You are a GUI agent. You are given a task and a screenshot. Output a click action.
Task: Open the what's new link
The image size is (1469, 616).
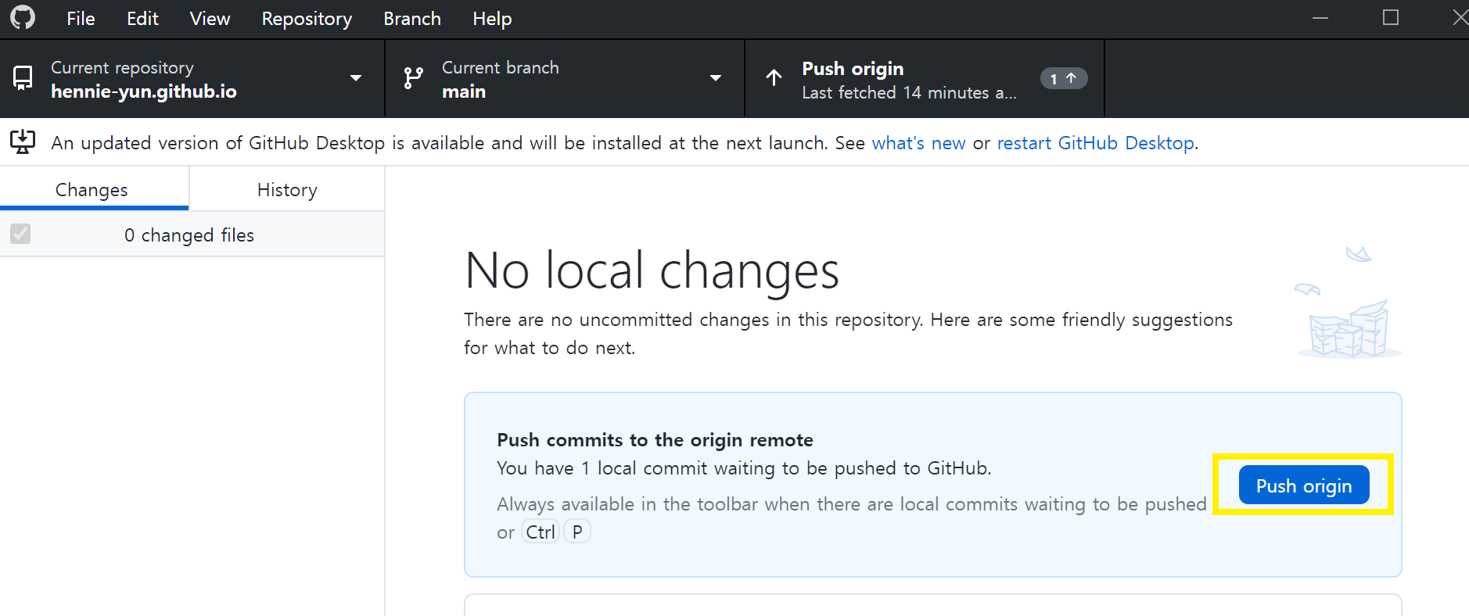tap(918, 143)
